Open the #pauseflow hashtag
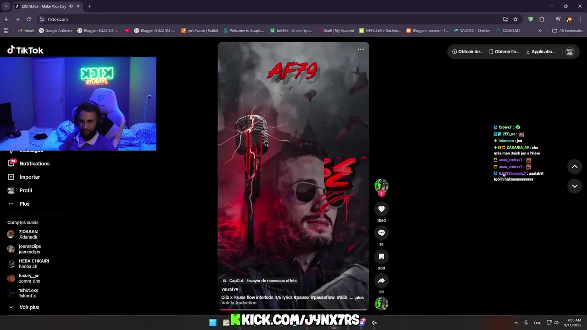 click(x=322, y=297)
